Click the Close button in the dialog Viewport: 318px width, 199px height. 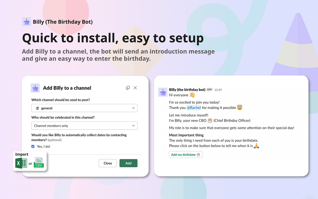click(108, 163)
